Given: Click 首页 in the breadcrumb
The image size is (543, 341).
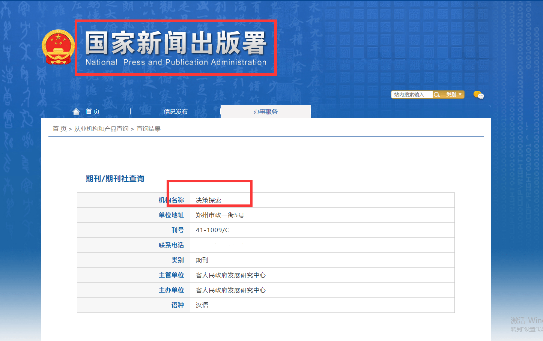Looking at the screenshot, I should [x=60, y=129].
